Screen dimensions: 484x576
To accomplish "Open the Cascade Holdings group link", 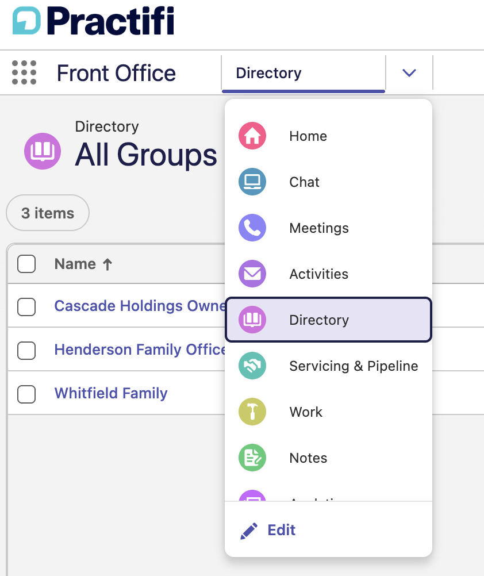I will [x=140, y=306].
